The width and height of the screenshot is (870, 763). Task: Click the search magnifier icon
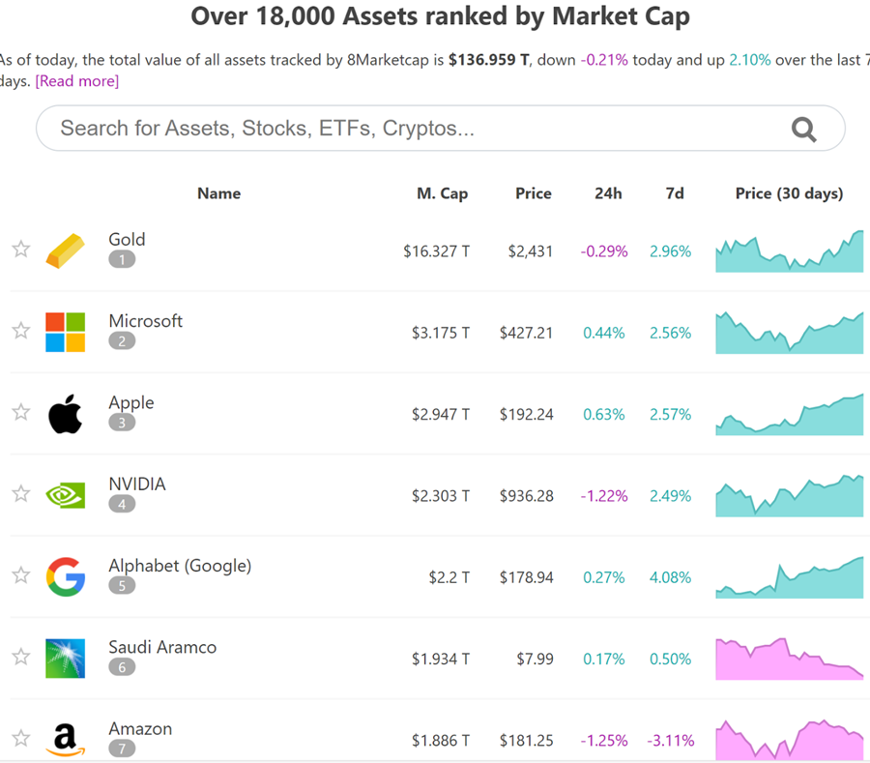coord(803,129)
